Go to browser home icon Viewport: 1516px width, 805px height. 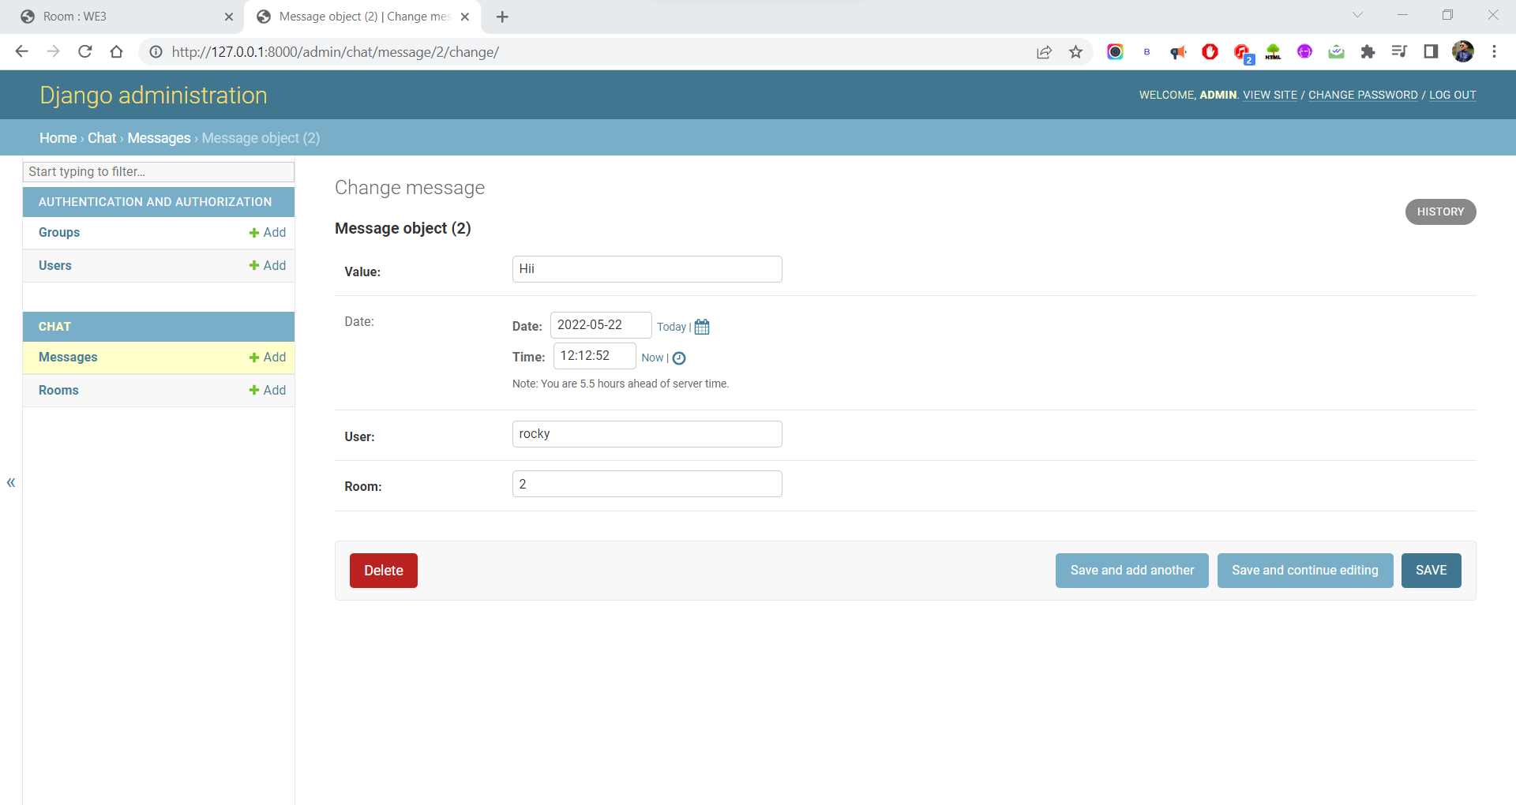(x=116, y=52)
